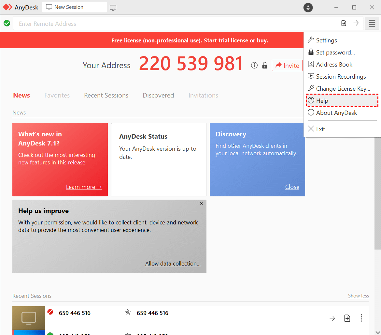Image resolution: width=381 pixels, height=335 pixels.
Task: Click the 659 446 516 session thumbnail
Action: [x=29, y=318]
